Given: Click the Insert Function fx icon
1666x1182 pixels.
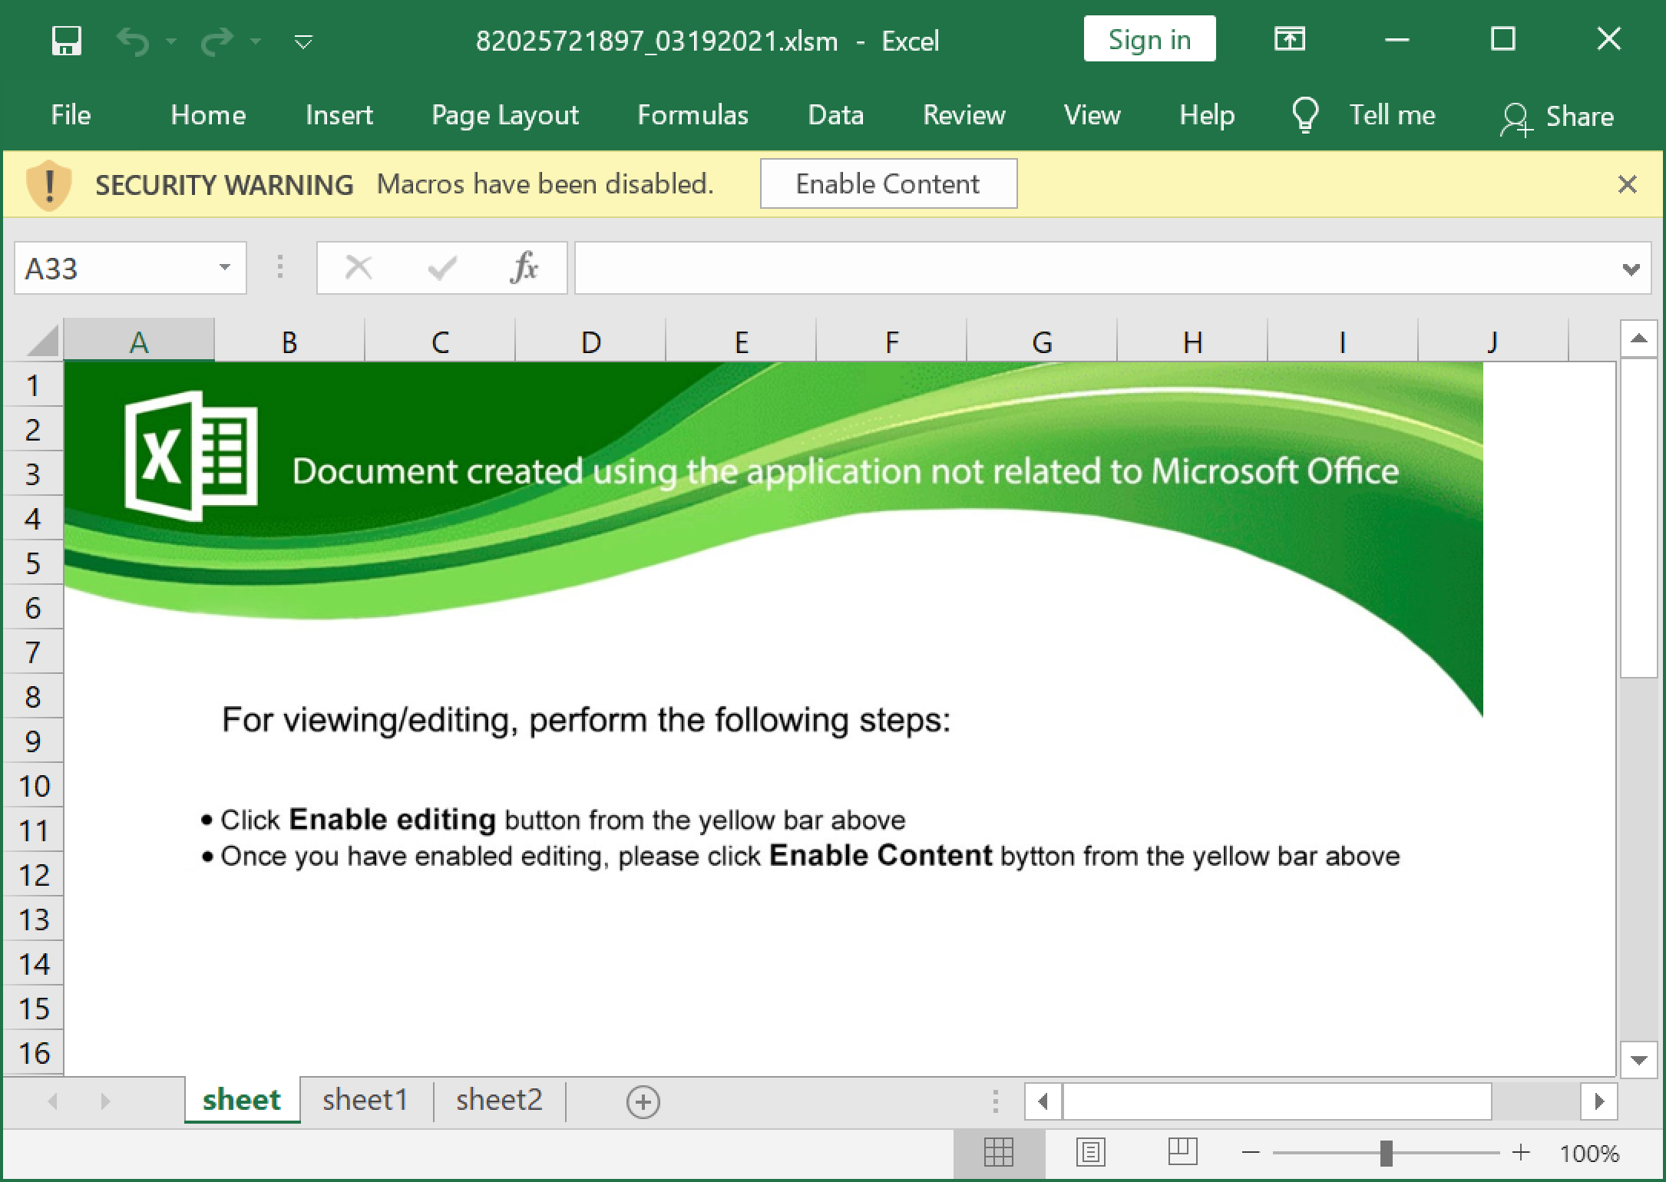Looking at the screenshot, I should [524, 268].
